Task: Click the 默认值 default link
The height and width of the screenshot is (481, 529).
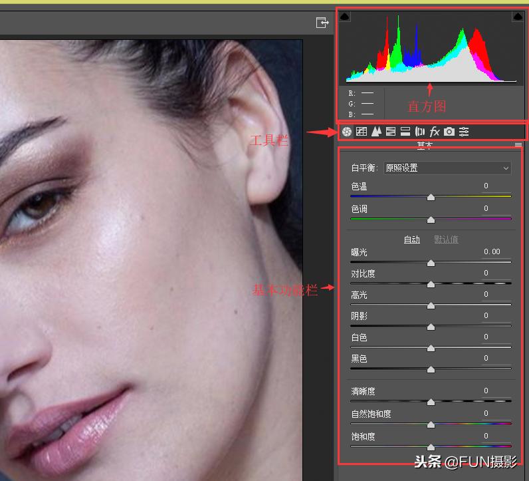Action: click(446, 240)
